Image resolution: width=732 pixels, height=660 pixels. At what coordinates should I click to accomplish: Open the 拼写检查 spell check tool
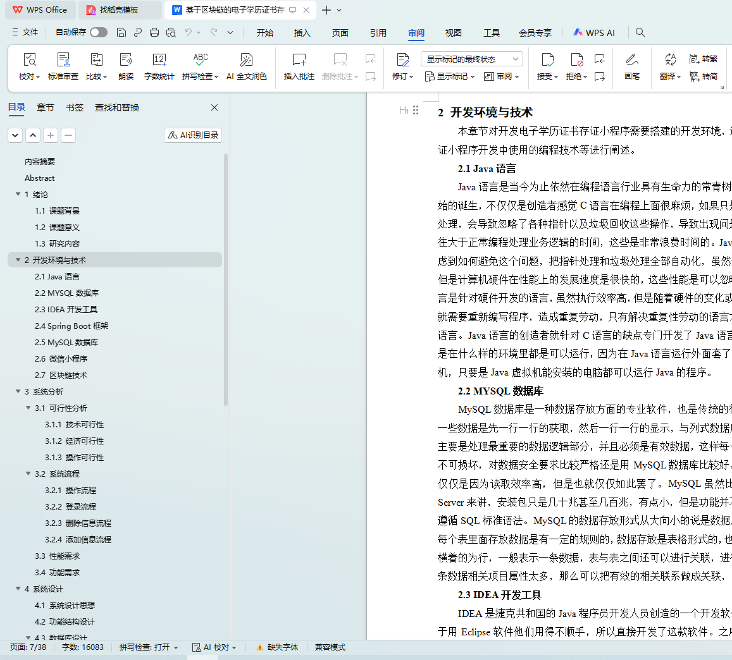point(200,60)
